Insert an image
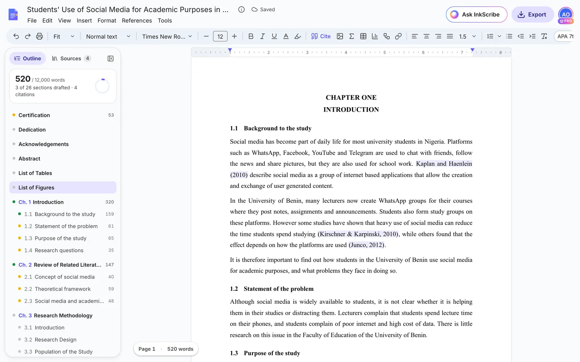This screenshot has width=580, height=362. (340, 36)
